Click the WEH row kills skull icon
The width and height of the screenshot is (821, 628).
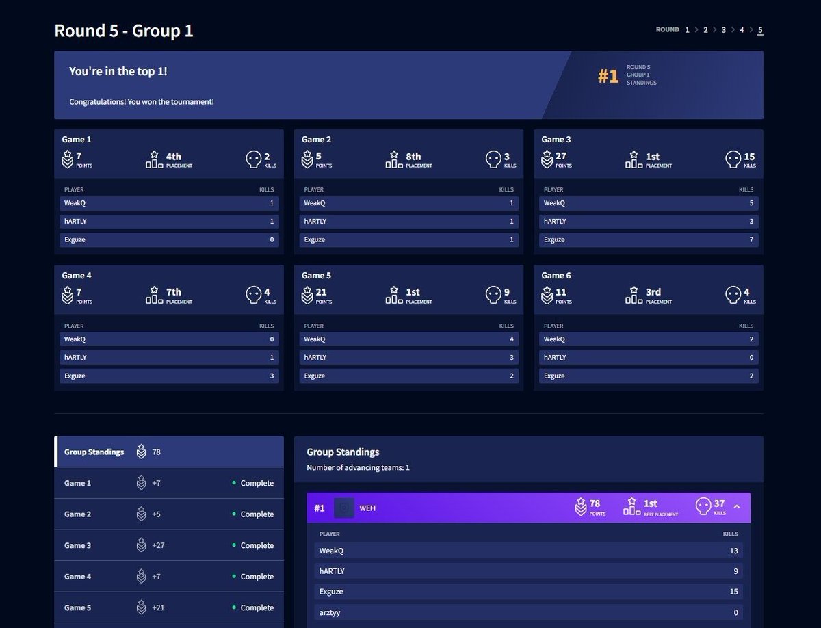[703, 507]
